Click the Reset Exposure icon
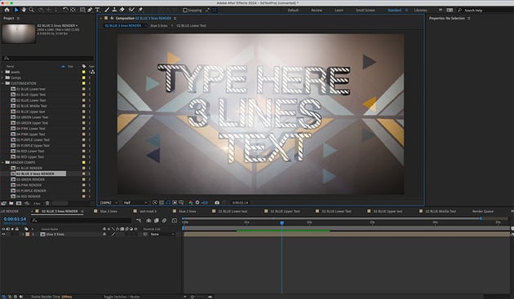The height and width of the screenshot is (299, 514). tap(197, 203)
